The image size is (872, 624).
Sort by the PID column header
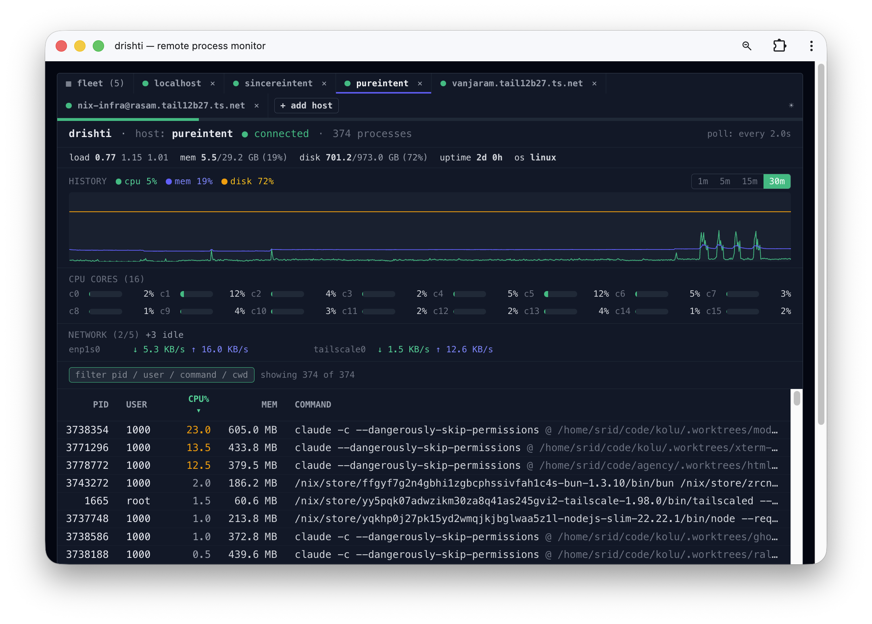pos(100,405)
